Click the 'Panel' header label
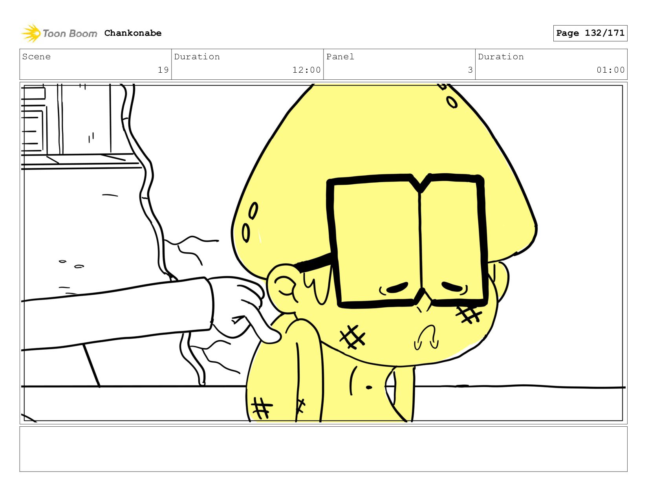This screenshot has height=501, width=648. (x=340, y=57)
